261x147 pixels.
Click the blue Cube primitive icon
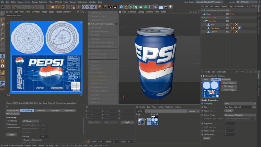click(121, 7)
